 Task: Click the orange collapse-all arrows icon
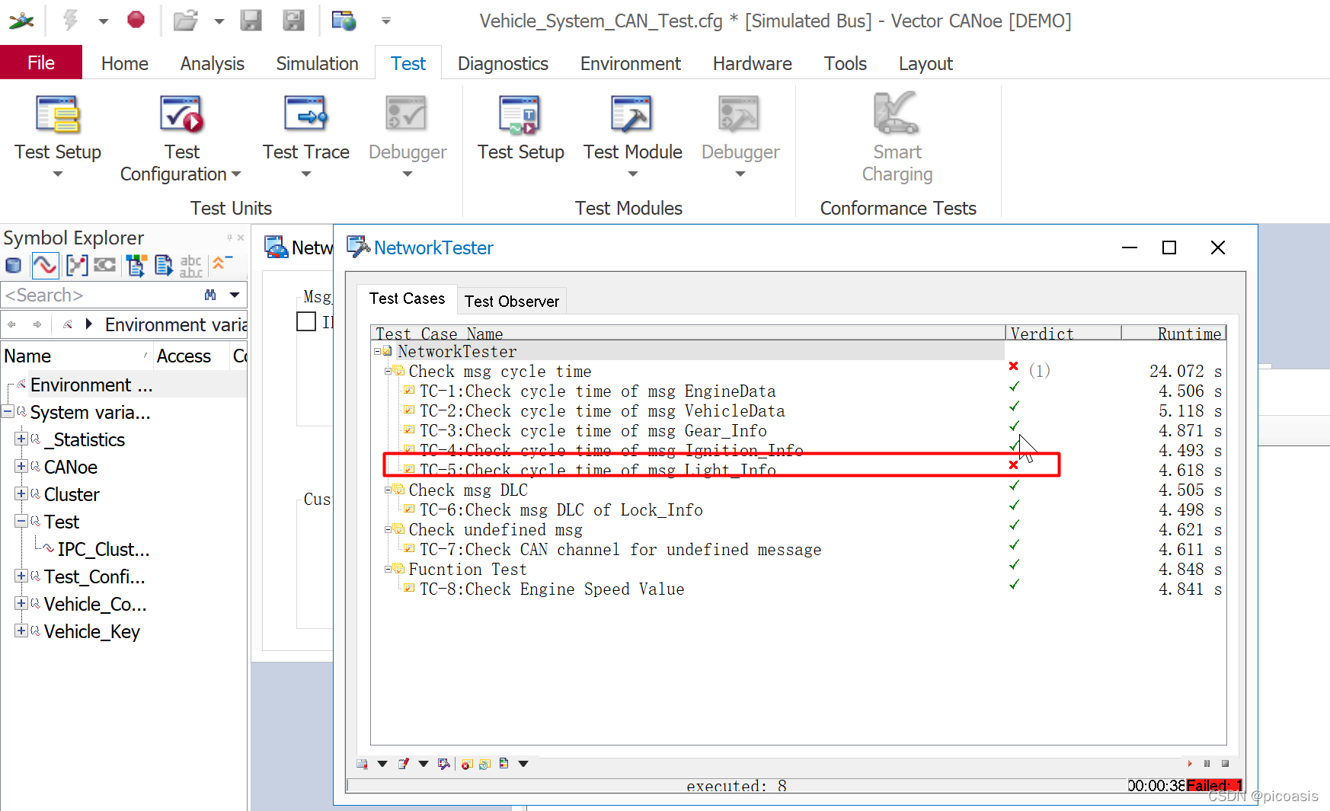click(x=221, y=263)
